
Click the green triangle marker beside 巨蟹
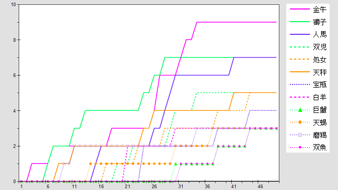[300, 110]
